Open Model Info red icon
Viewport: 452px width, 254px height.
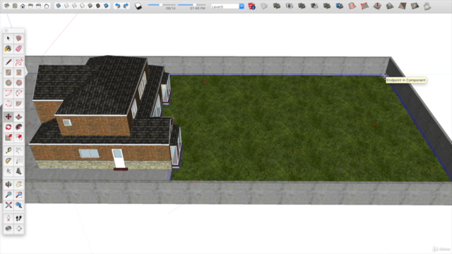[251, 6]
